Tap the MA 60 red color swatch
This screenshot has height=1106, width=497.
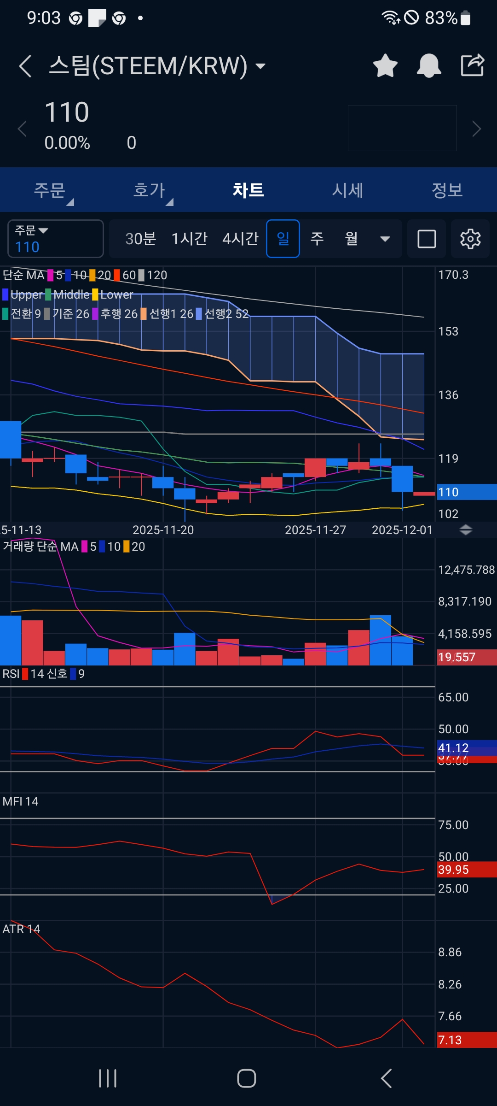coord(117,275)
